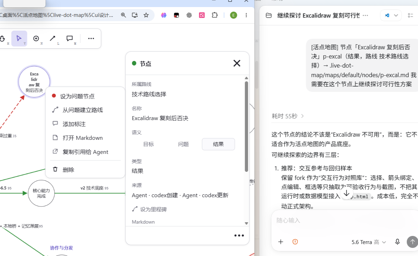Viewport: 418px width, 256px height.
Task: Set semantic option to 目标
Action: pyautogui.click(x=149, y=144)
